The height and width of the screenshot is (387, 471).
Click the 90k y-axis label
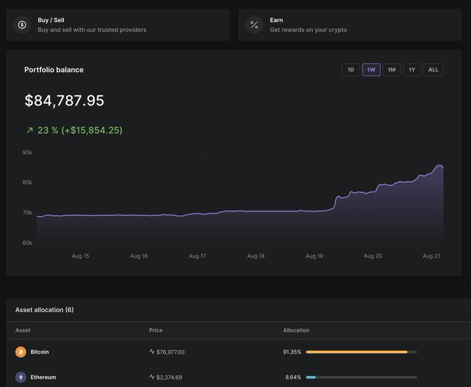point(27,152)
